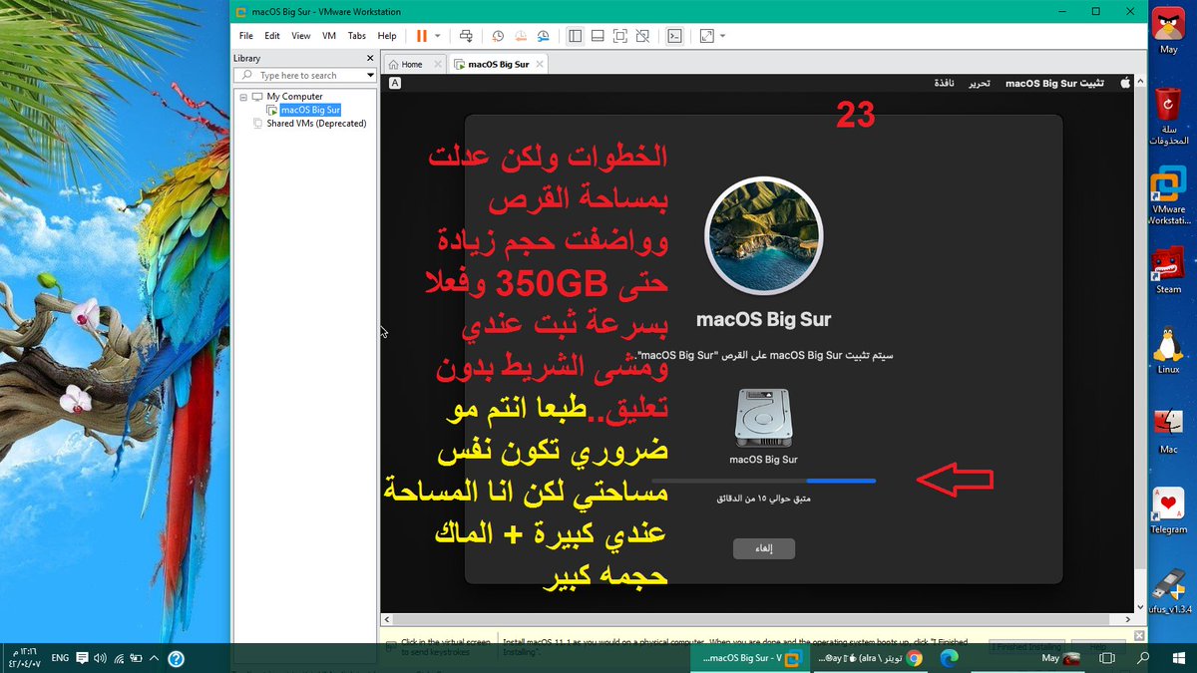Open the Recycle Bin desktop icon
Viewport: 1197px width, 673px height.
1168,117
